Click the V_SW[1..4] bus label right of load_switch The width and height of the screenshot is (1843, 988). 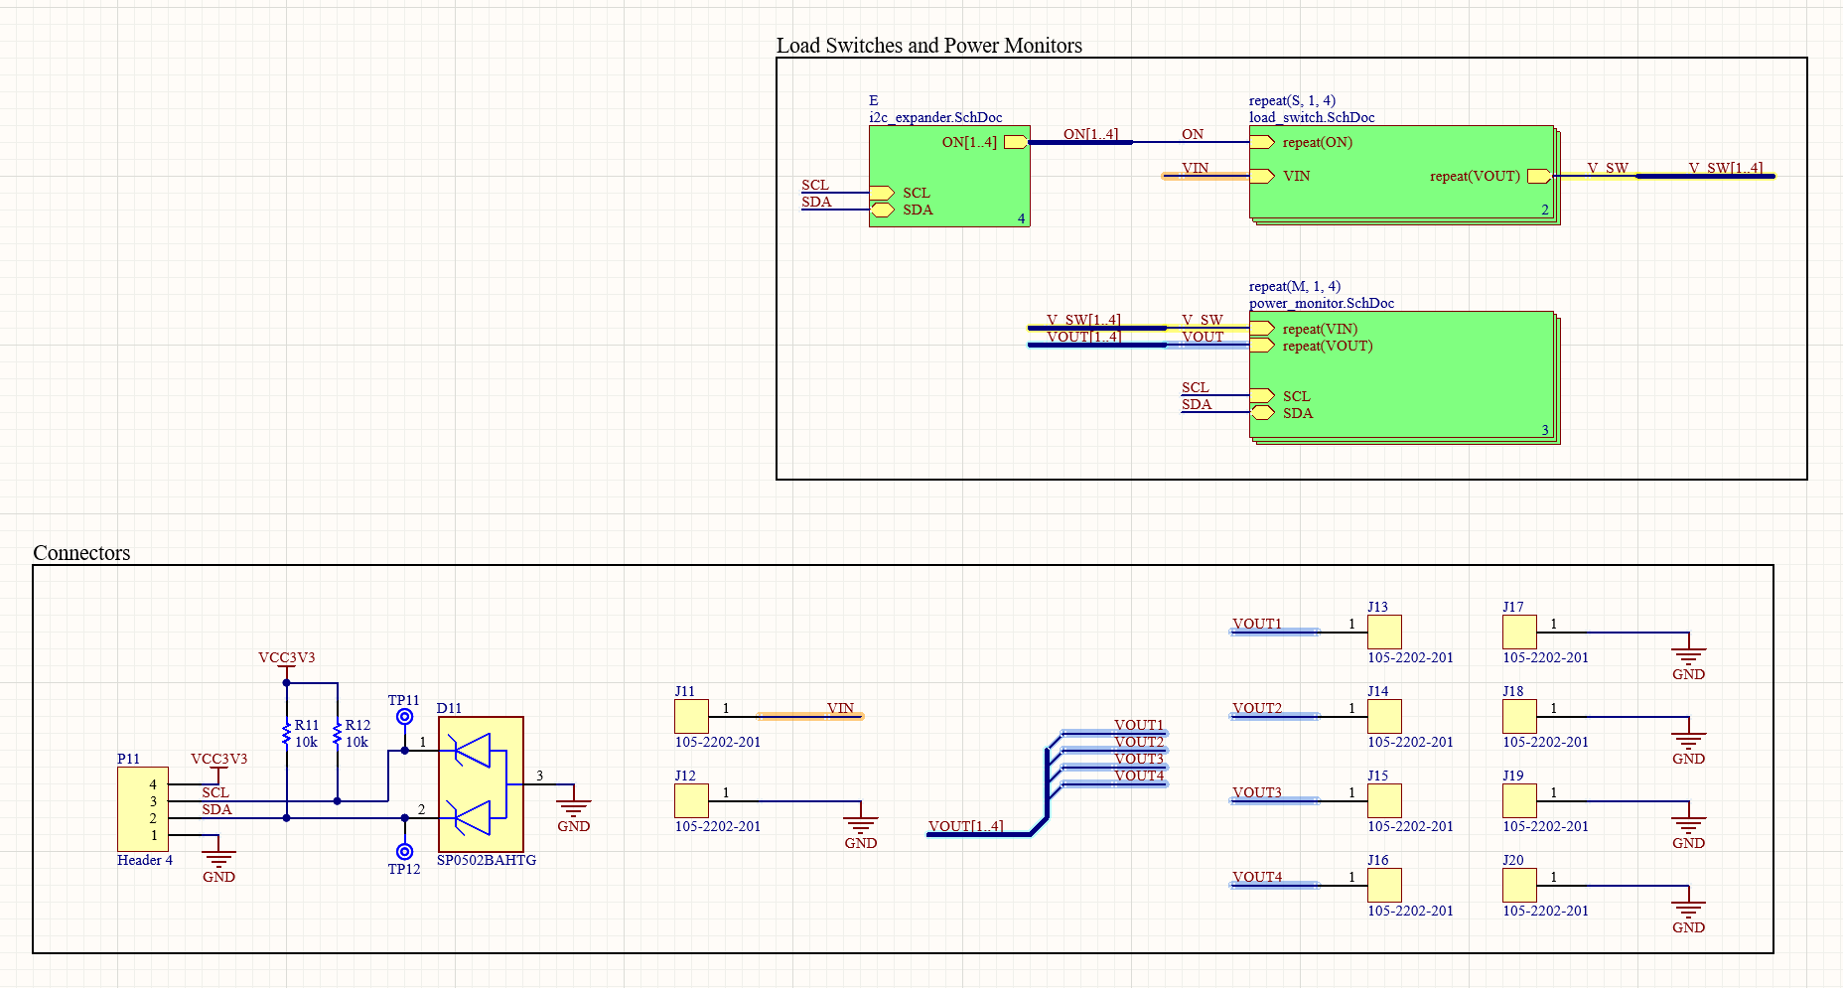[x=1725, y=168]
